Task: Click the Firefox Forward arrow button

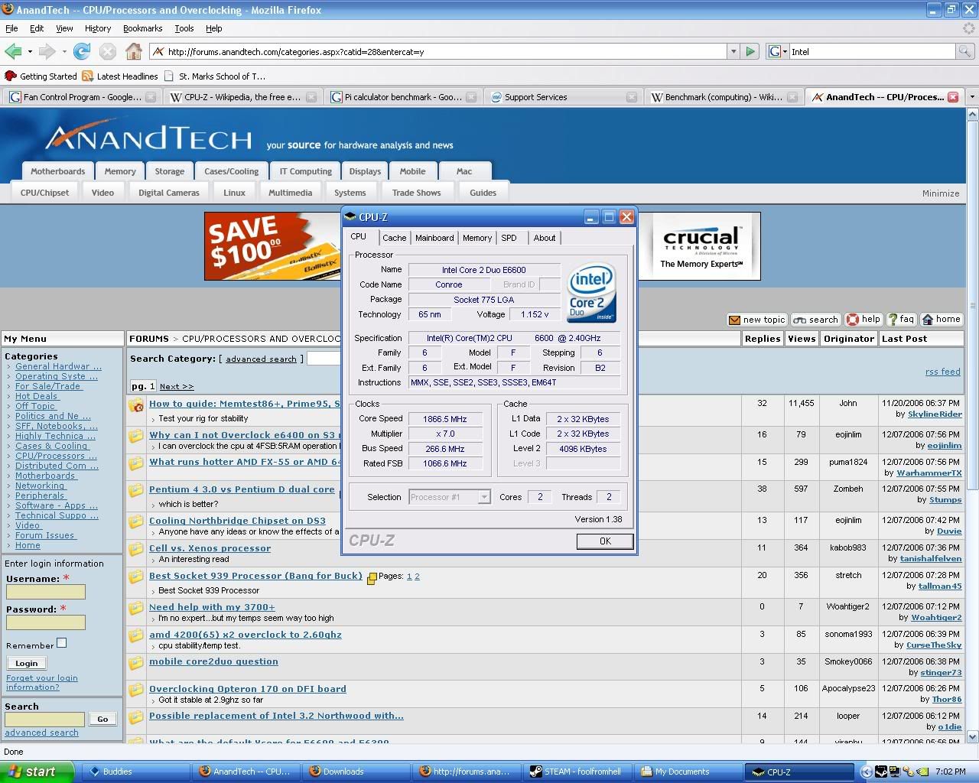Action: tap(47, 51)
